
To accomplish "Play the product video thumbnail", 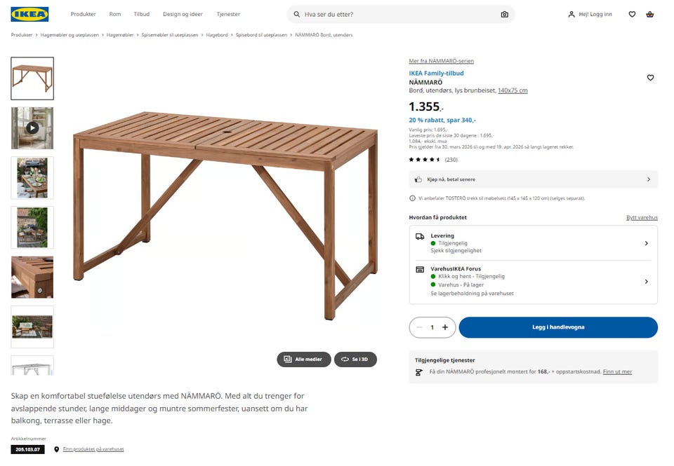I will click(x=32, y=128).
